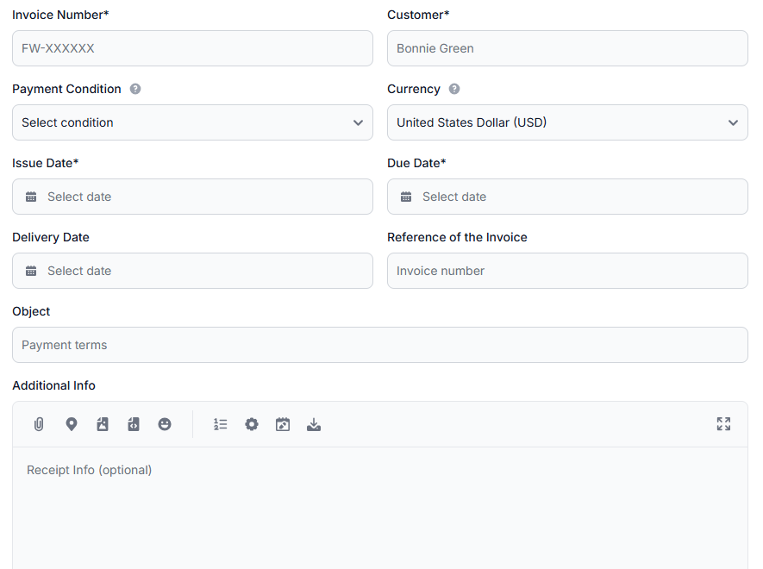This screenshot has height=569, width=763.
Task: Click the calendar event insert icon
Action: tap(283, 424)
